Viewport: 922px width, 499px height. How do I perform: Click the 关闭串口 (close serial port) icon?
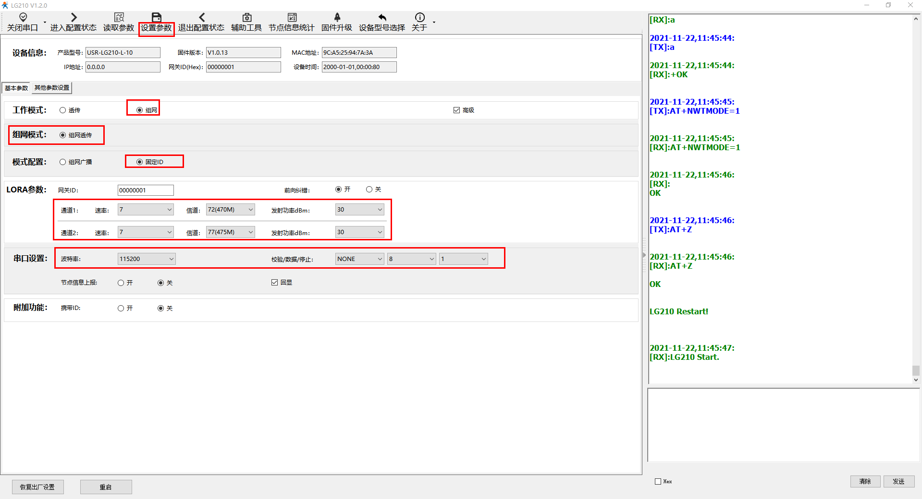[23, 18]
